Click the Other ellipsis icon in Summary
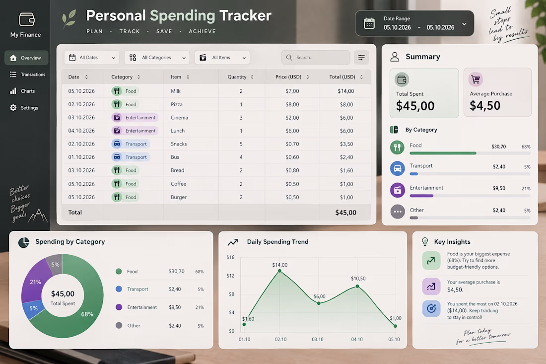The width and height of the screenshot is (546, 364). 397,212
